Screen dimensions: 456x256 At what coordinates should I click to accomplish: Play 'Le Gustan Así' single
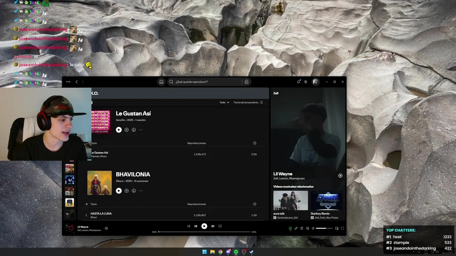[x=119, y=130]
